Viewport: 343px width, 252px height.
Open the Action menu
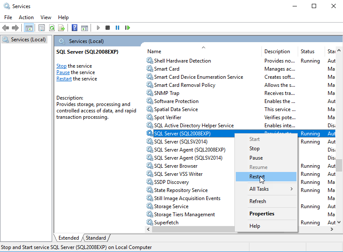pos(26,17)
